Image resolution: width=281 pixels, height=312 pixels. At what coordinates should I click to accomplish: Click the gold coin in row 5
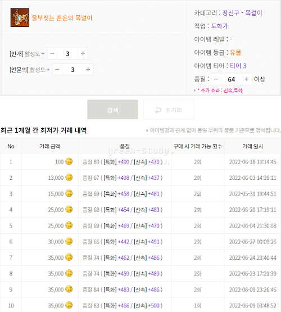(69, 225)
